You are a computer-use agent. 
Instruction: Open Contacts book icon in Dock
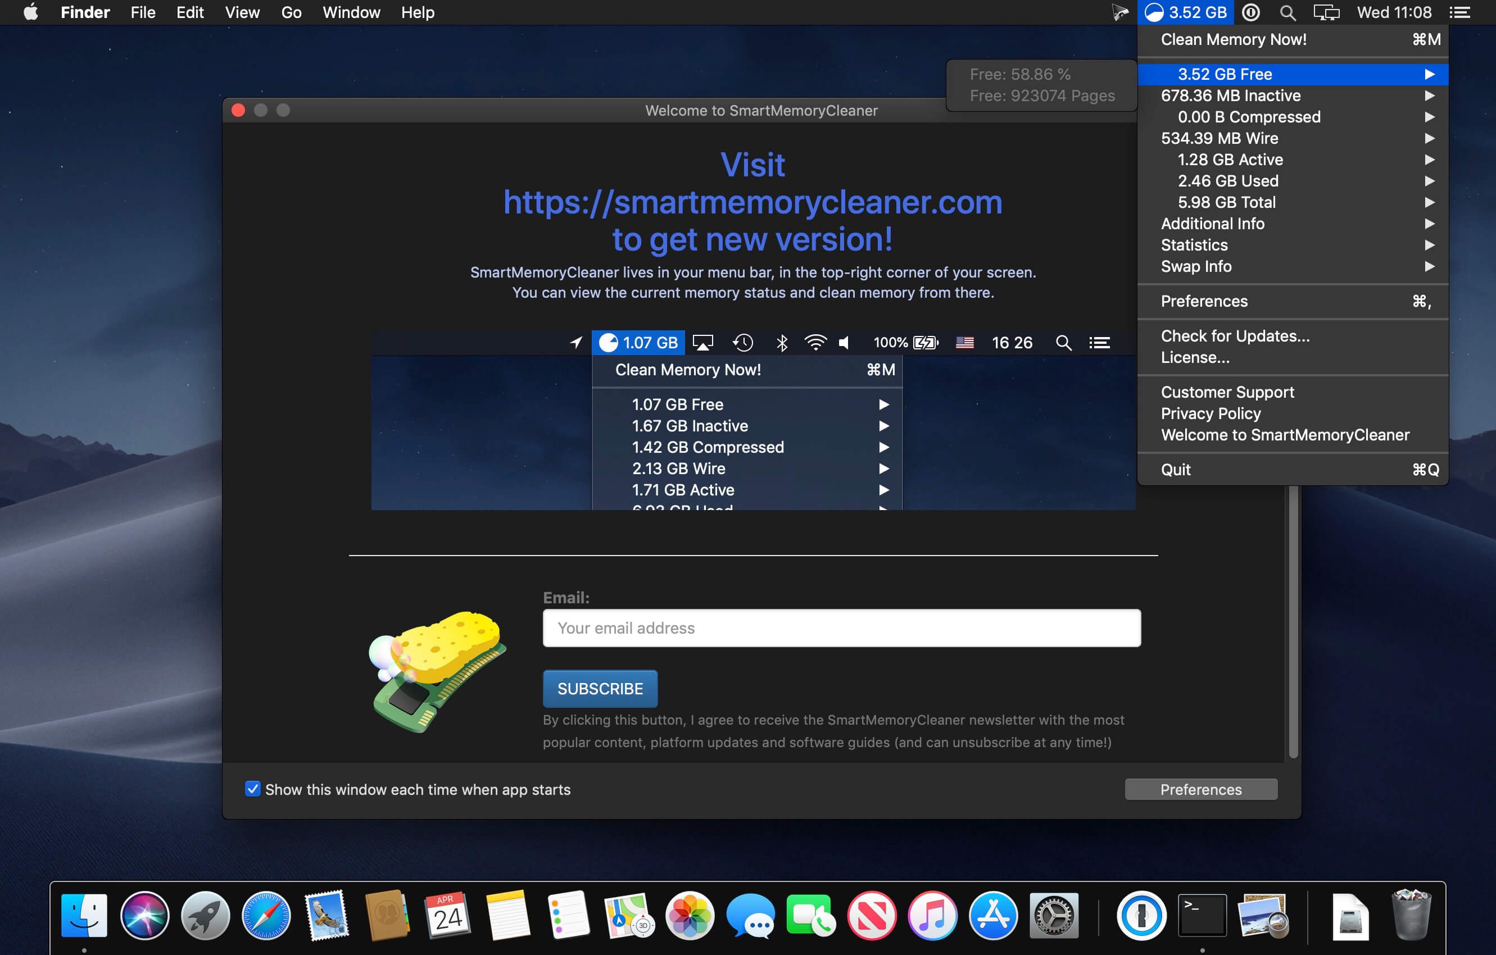[x=387, y=915]
